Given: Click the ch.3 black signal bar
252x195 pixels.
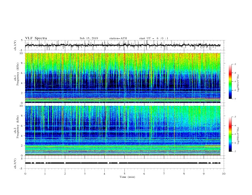Looking at the screenshot, I should pyautogui.click(x=123, y=163).
